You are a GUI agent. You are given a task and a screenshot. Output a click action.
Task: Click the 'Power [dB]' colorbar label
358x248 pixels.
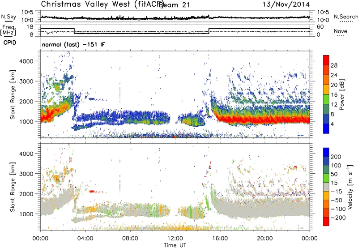(x=341, y=94)
